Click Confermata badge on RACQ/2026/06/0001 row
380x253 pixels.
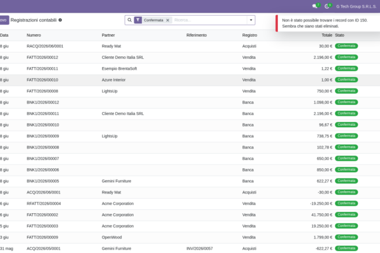coord(346,46)
